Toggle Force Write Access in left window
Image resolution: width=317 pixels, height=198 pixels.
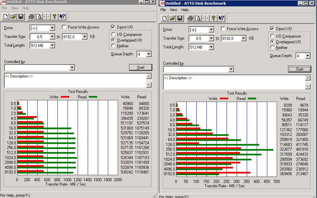tap(64, 27)
